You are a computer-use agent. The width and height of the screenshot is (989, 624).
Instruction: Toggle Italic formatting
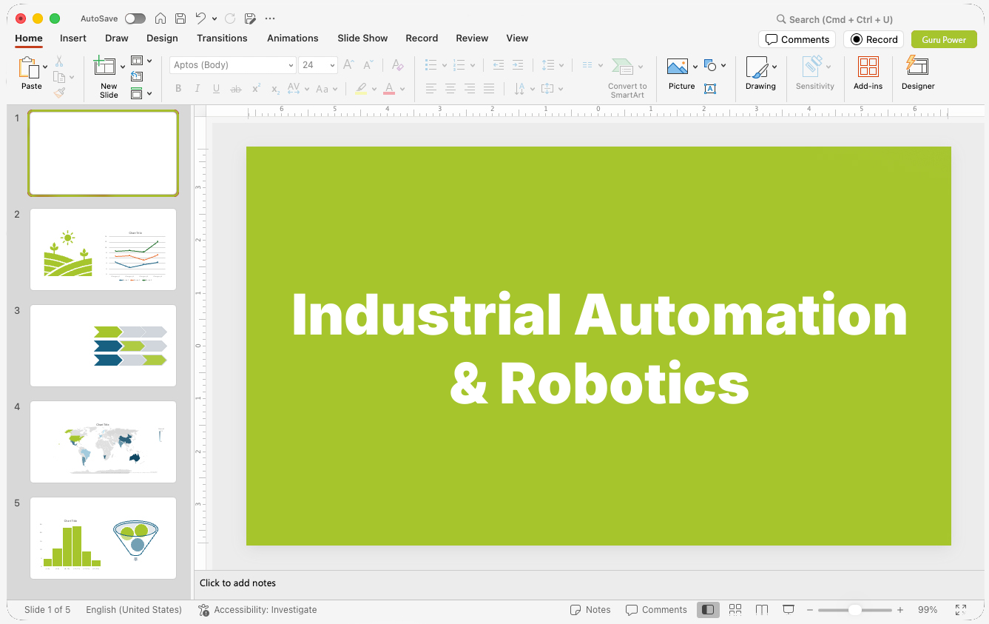(x=198, y=89)
